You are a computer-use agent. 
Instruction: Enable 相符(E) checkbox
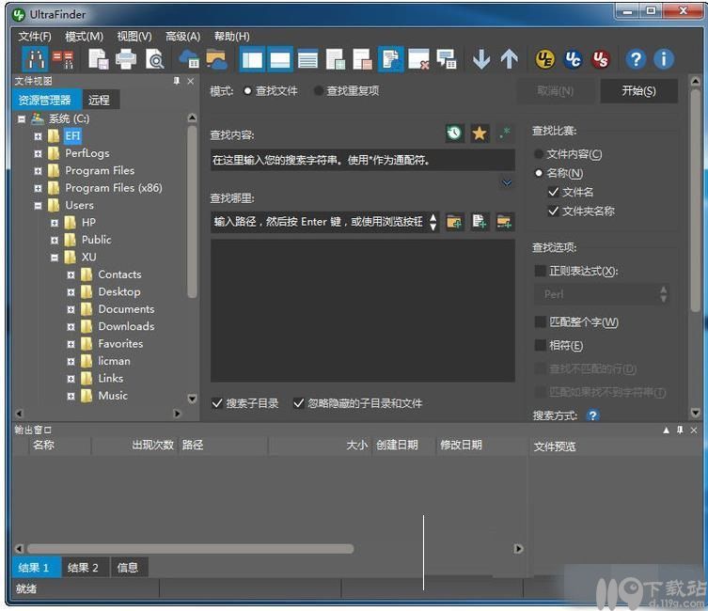pyautogui.click(x=540, y=345)
